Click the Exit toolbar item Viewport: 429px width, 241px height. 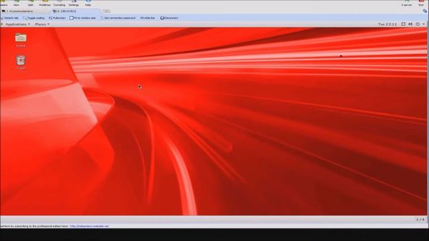click(421, 3)
